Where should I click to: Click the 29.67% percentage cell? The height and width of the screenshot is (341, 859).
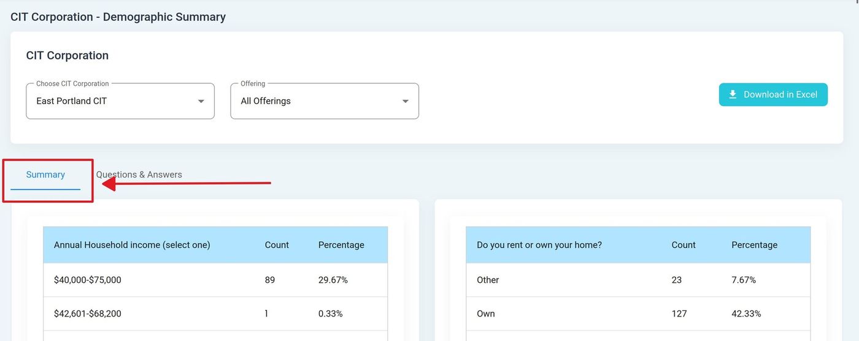333,280
